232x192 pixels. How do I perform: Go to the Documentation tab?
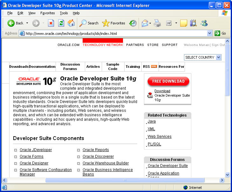[x=42, y=67]
